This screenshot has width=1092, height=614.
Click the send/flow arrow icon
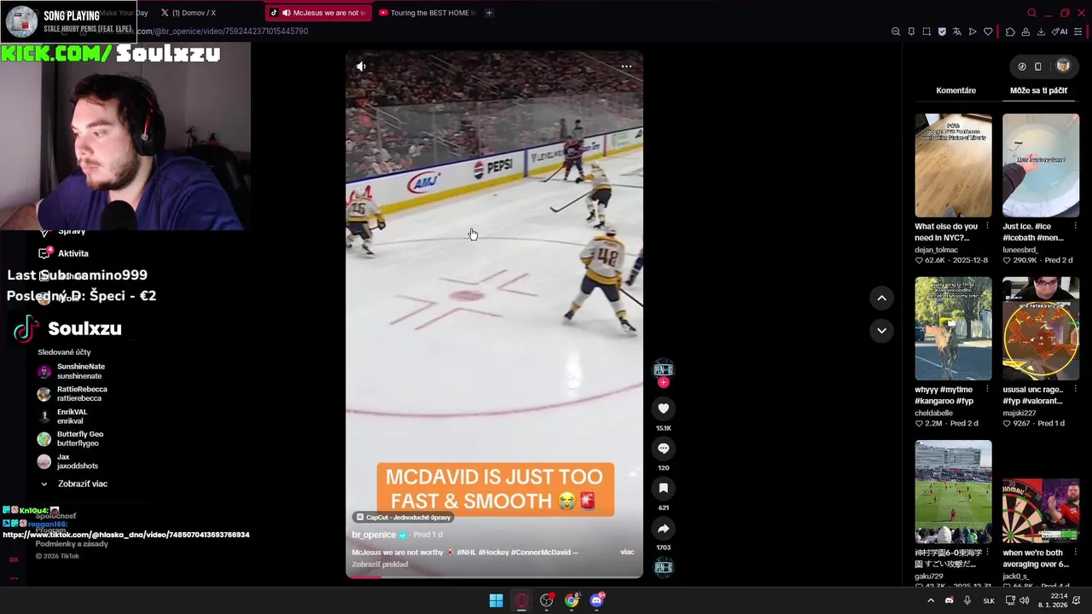[x=973, y=32]
